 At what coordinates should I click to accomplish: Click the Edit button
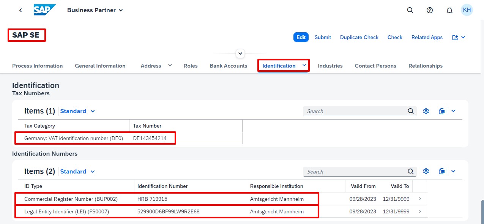(x=301, y=37)
